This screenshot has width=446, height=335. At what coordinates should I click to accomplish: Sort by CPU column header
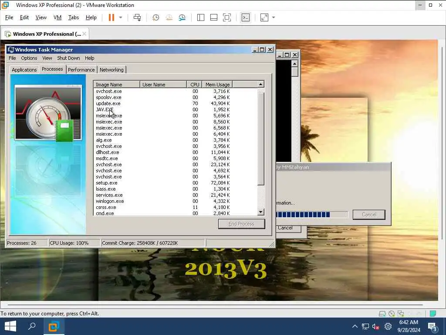195,85
